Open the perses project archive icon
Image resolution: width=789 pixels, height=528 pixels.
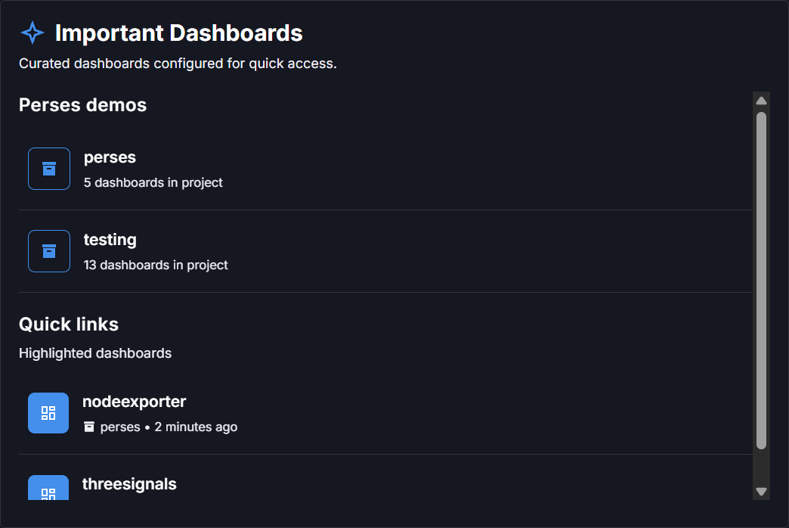coord(49,169)
